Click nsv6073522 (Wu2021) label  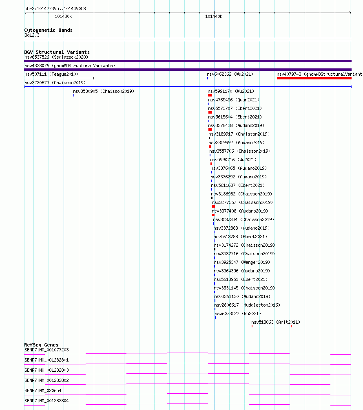pyautogui.click(x=238, y=314)
